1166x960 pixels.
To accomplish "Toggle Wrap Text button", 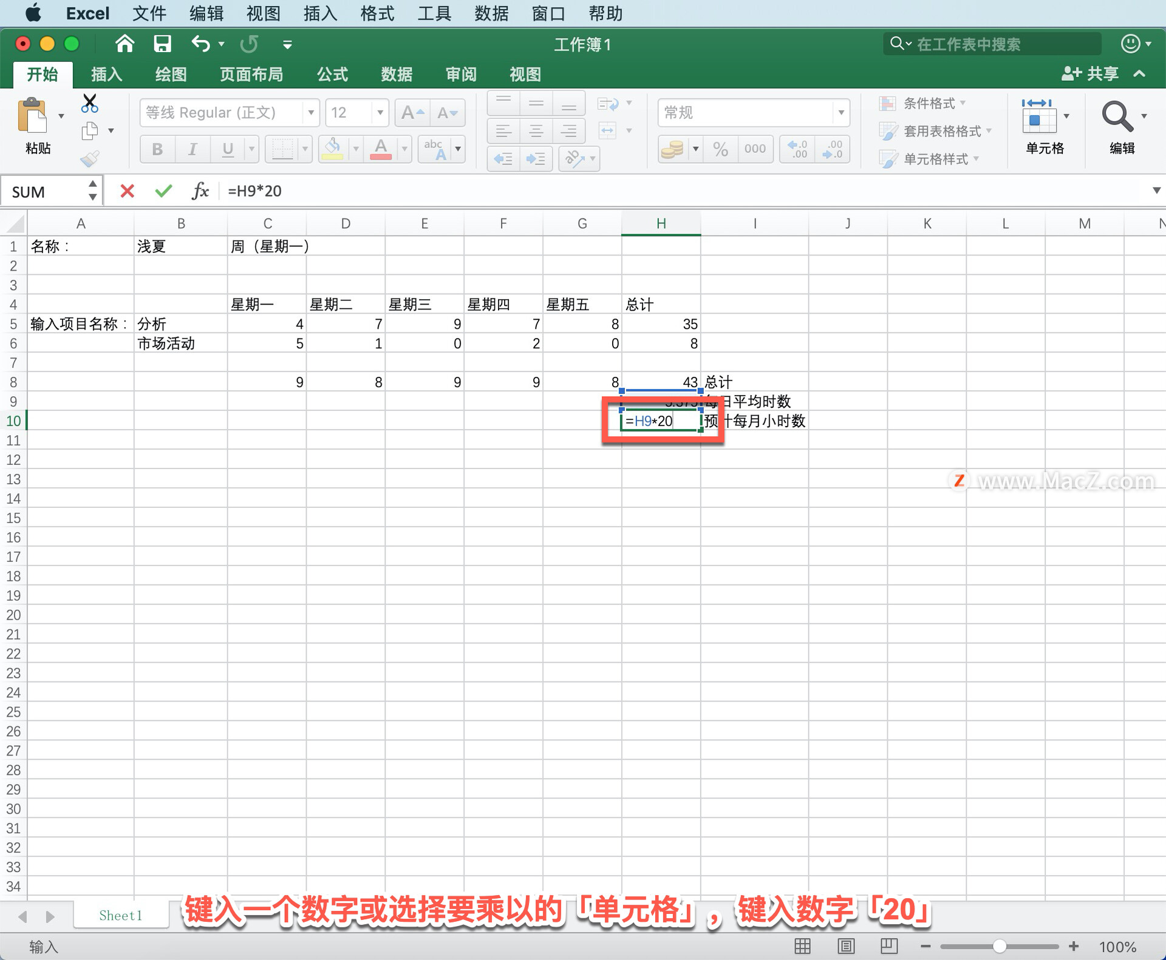I will coord(608,104).
